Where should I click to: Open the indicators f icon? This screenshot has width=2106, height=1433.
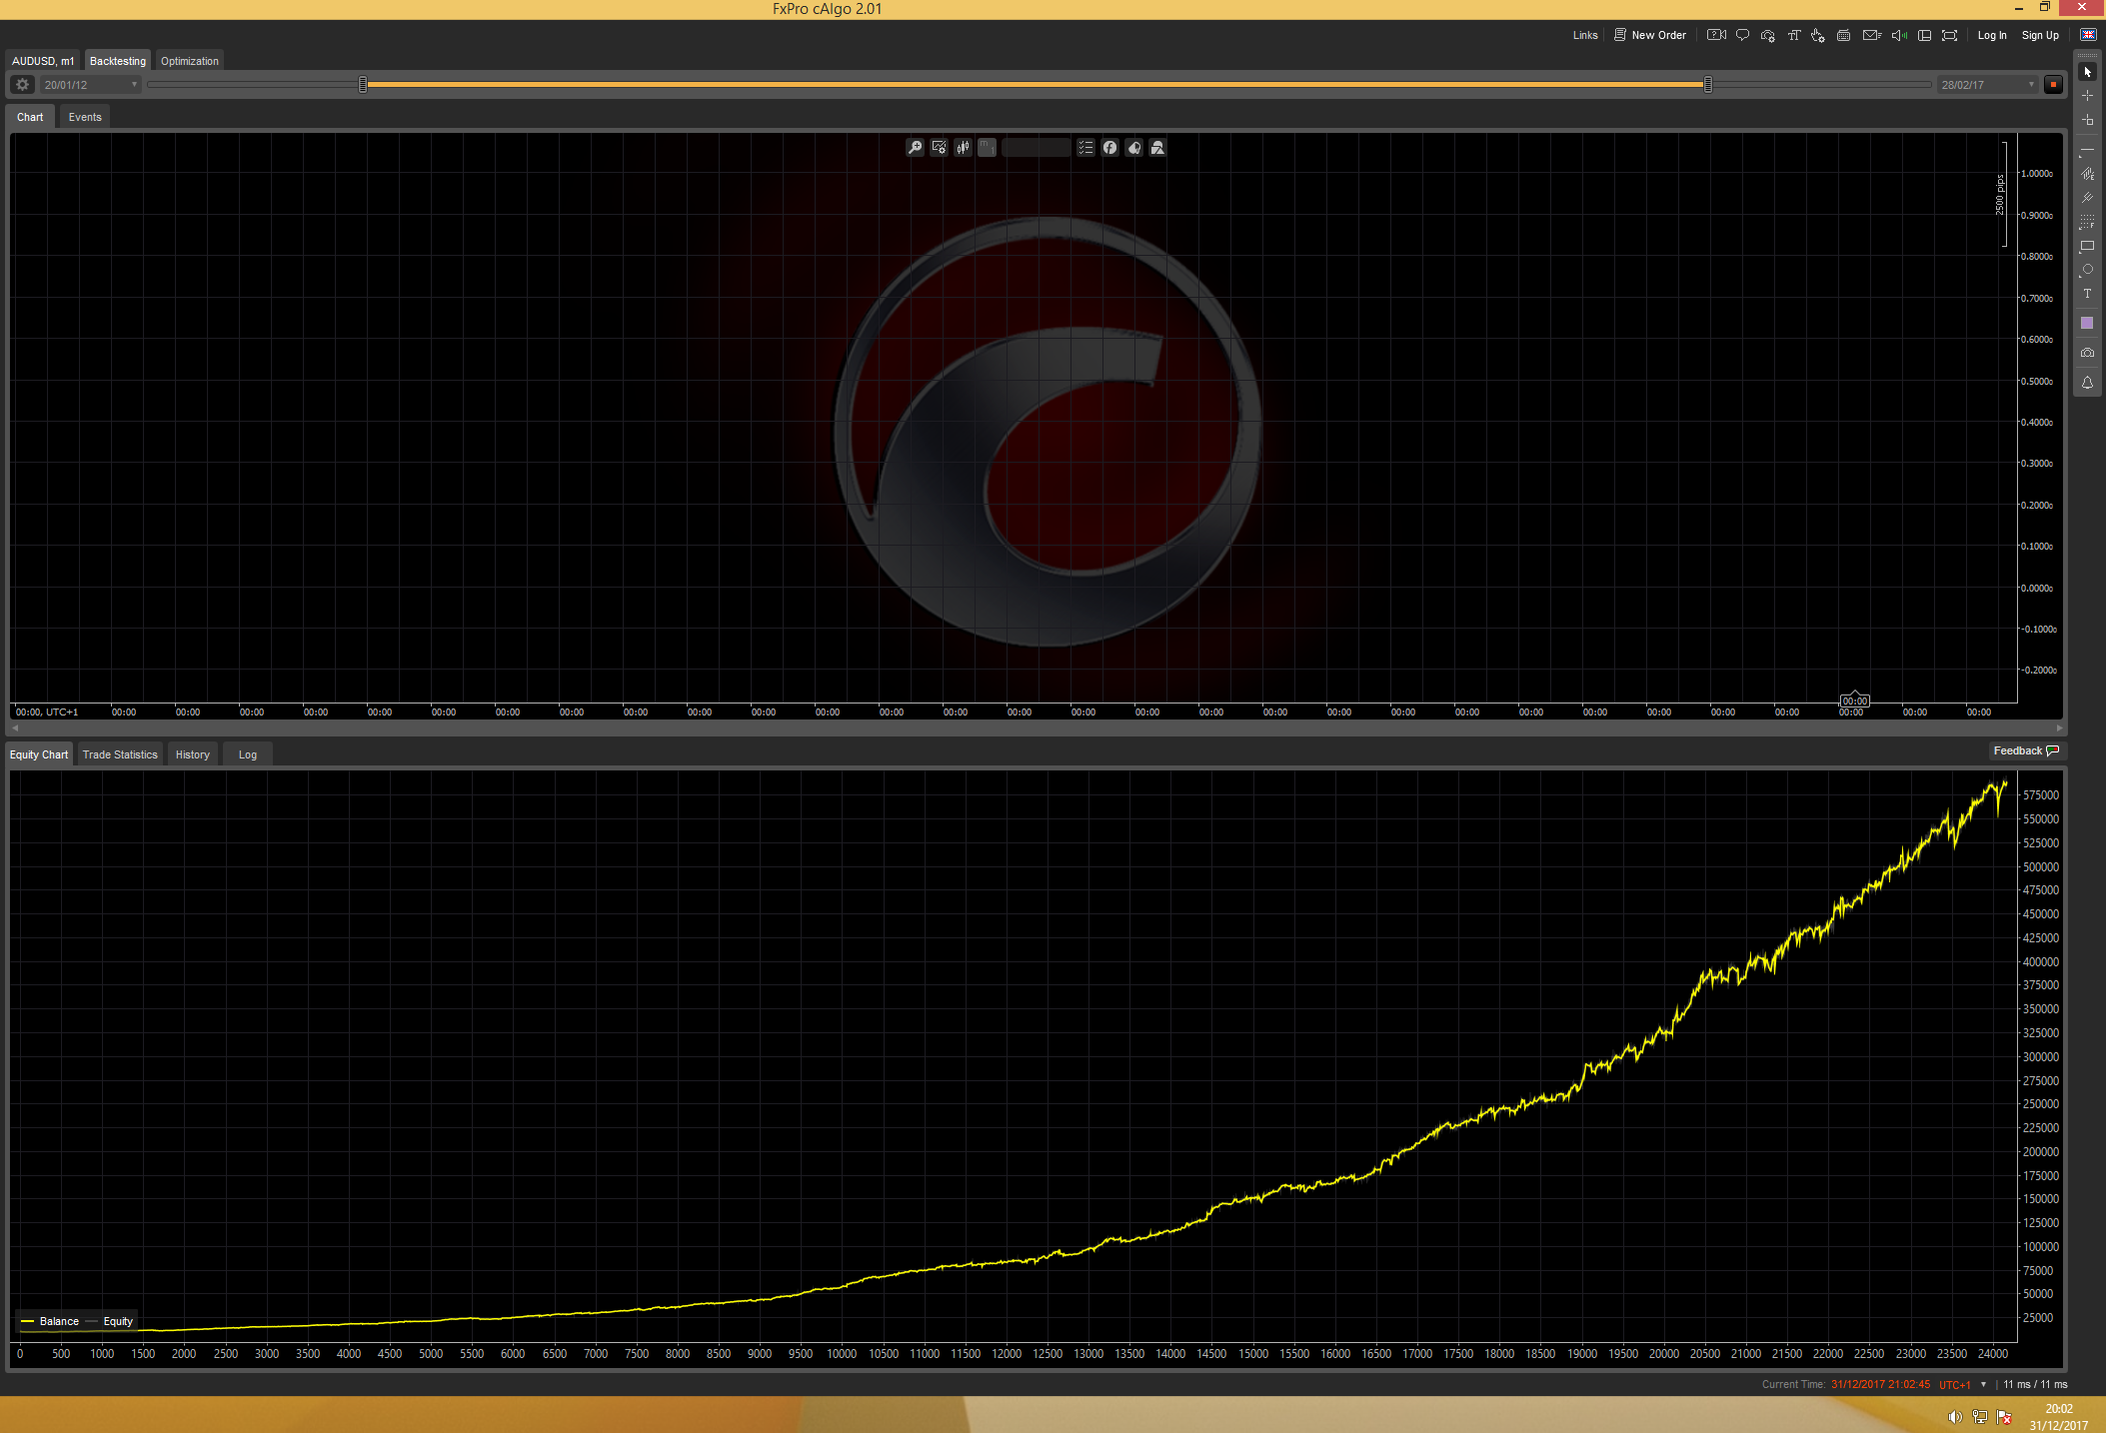tap(1109, 148)
